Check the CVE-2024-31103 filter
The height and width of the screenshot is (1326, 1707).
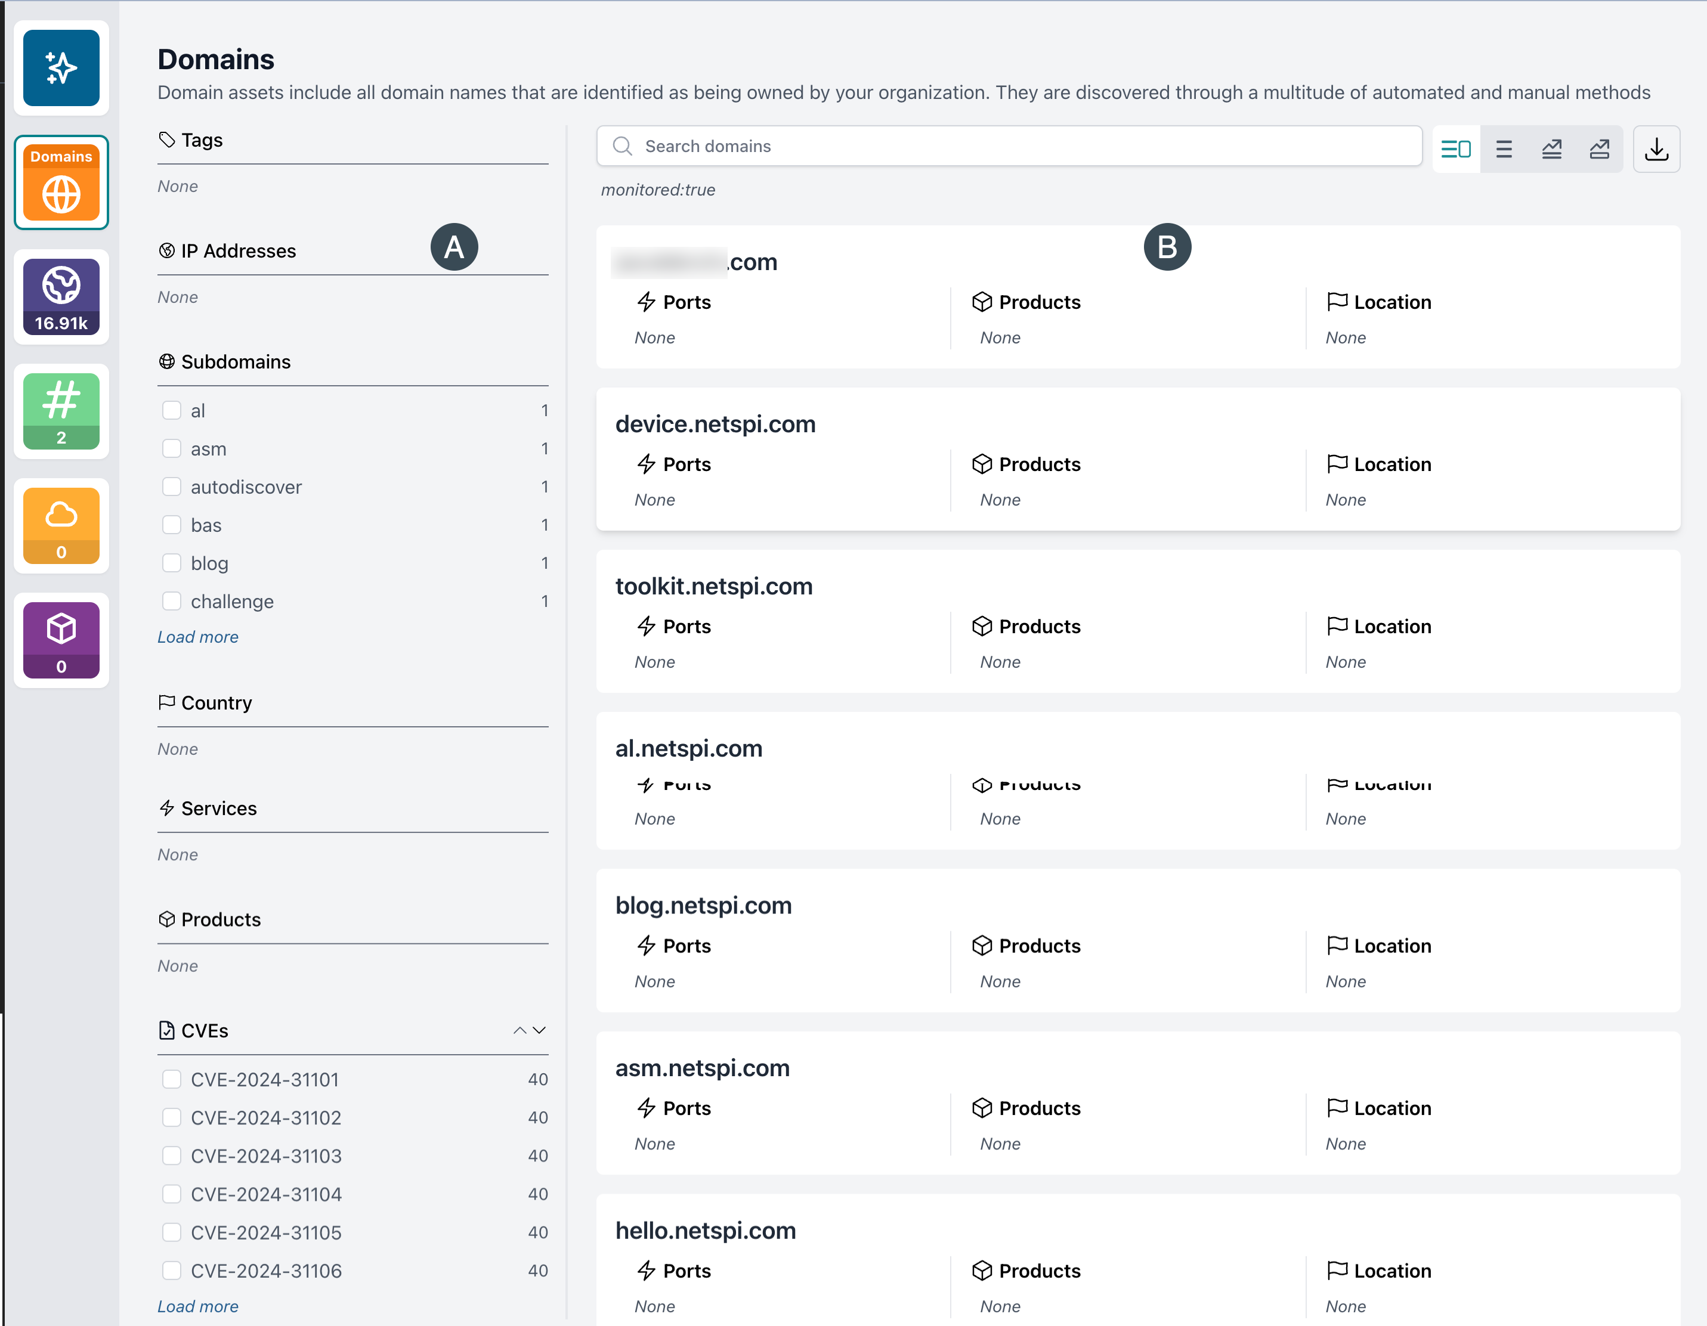[171, 1157]
